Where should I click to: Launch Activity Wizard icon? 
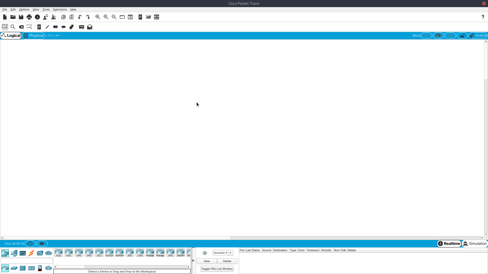[54, 17]
